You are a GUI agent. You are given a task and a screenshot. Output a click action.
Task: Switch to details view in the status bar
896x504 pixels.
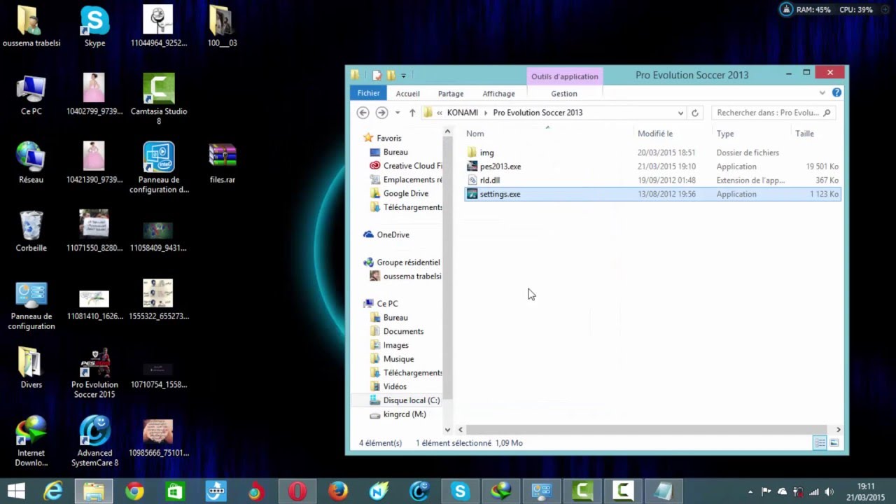coord(820,443)
